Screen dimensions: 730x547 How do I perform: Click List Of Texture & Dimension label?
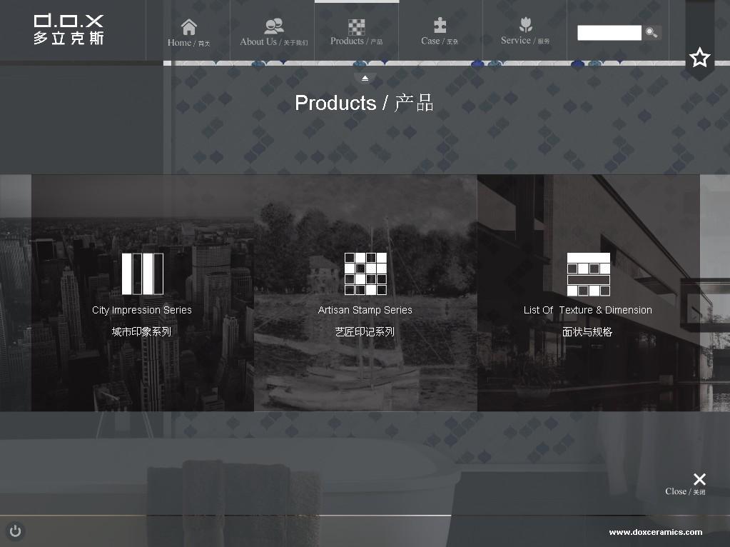(587, 310)
